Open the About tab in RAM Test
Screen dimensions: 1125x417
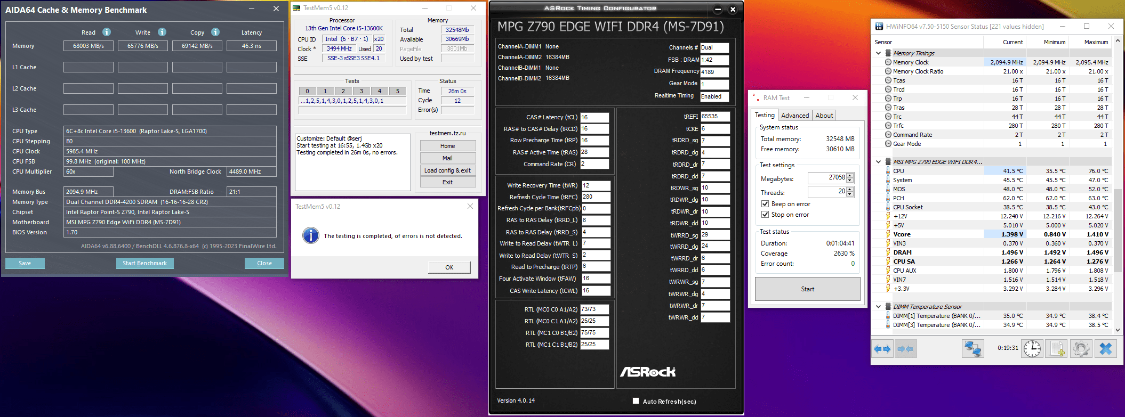point(824,116)
